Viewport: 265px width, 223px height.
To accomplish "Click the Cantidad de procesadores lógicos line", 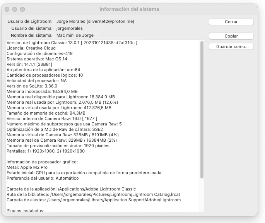I will tap(45, 75).
